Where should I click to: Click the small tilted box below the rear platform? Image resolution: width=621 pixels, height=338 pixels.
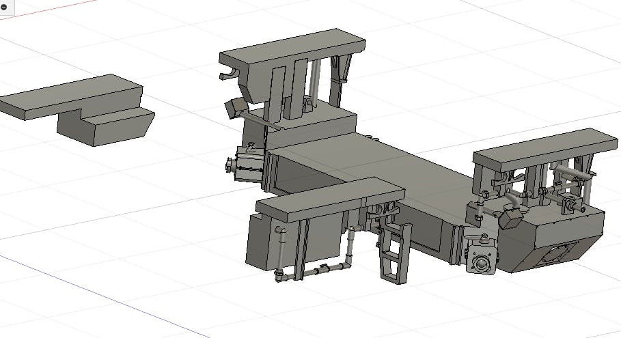coord(236,107)
